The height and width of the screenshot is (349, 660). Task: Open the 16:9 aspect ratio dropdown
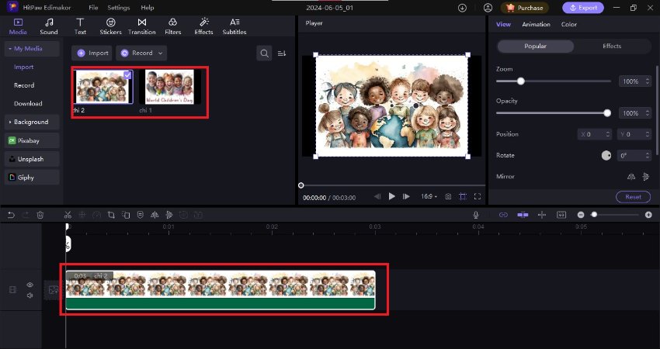tap(429, 196)
